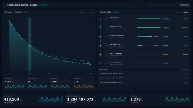193x108 pixels.
Task: Click the Checkpoint Eval stage node icon
Action: click(101, 46)
